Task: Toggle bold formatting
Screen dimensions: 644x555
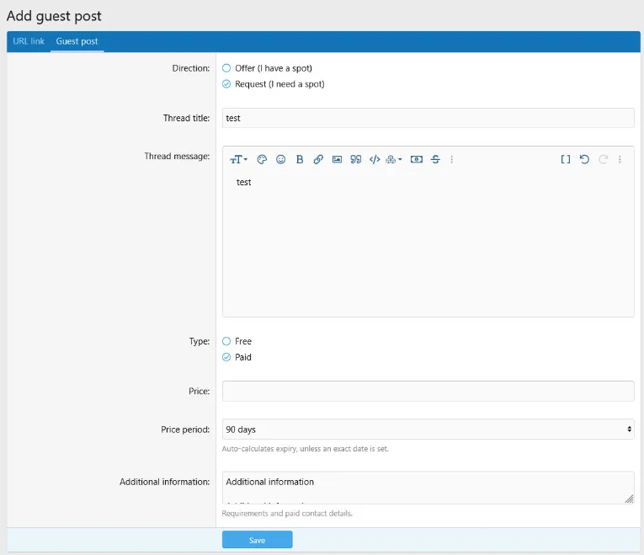Action: tap(300, 159)
